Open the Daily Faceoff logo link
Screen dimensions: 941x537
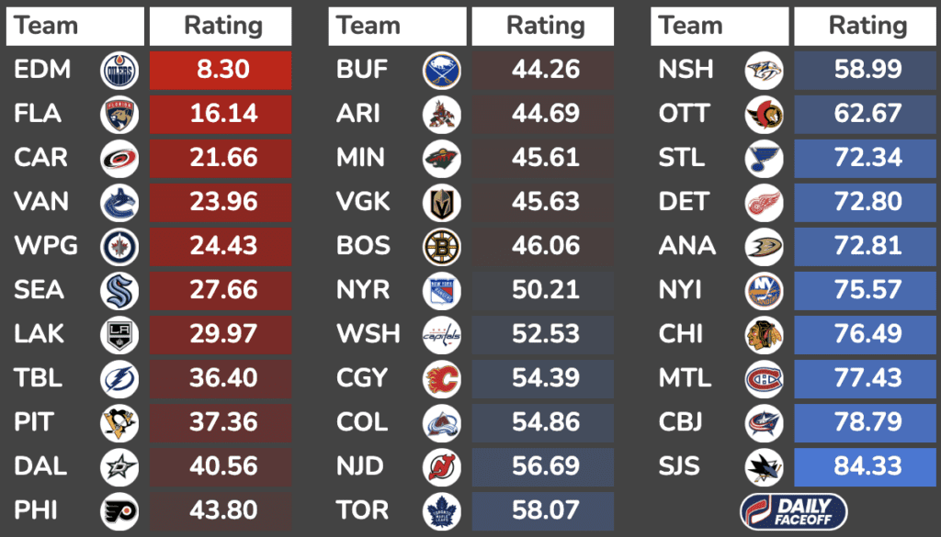coord(794,511)
